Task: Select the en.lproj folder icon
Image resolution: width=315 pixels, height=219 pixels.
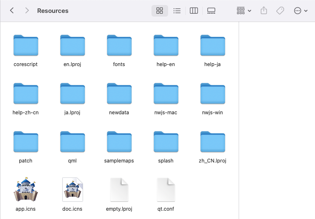Action: pyautogui.click(x=73, y=45)
